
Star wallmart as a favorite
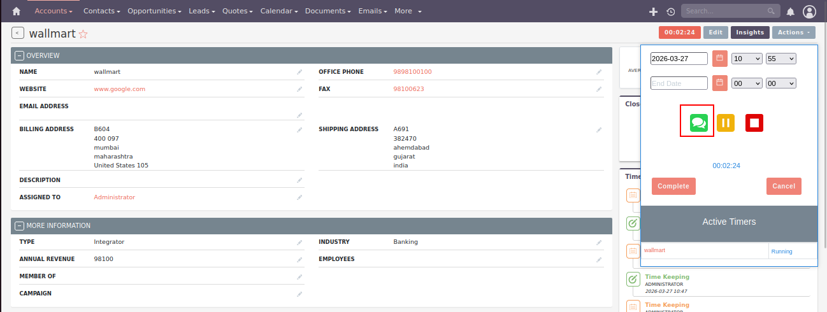(83, 34)
